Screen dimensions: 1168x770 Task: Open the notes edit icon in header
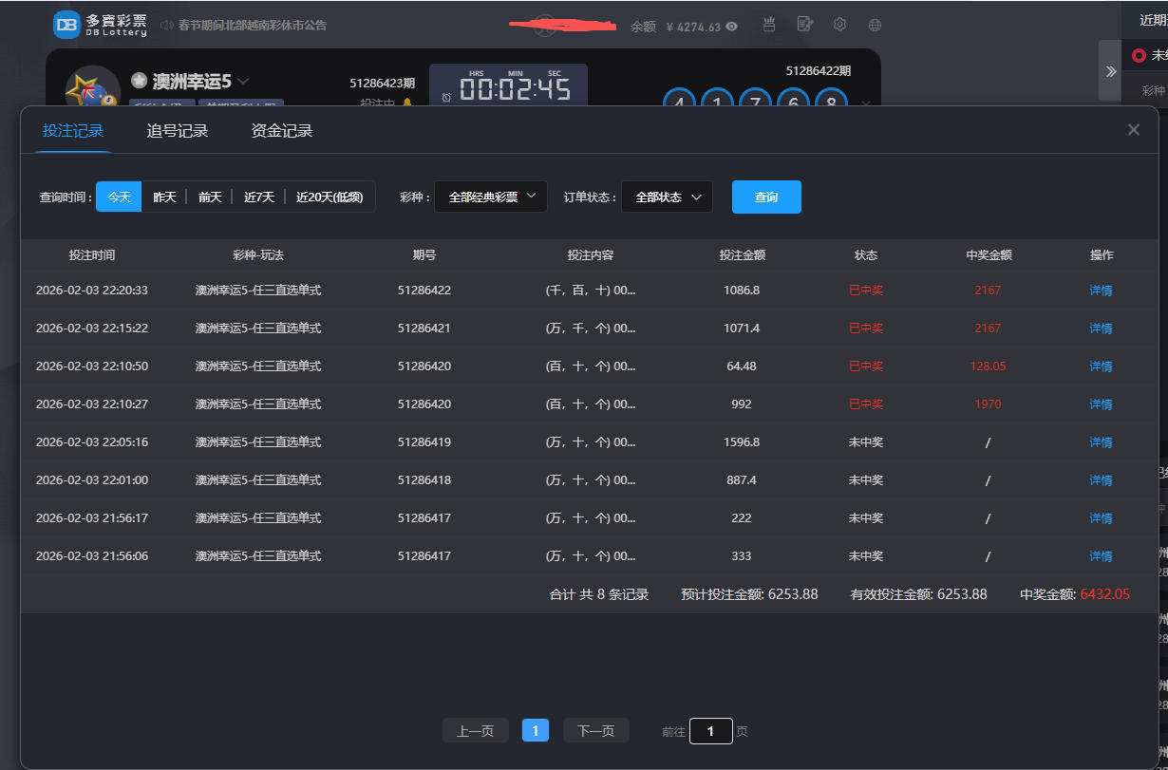pos(804,25)
